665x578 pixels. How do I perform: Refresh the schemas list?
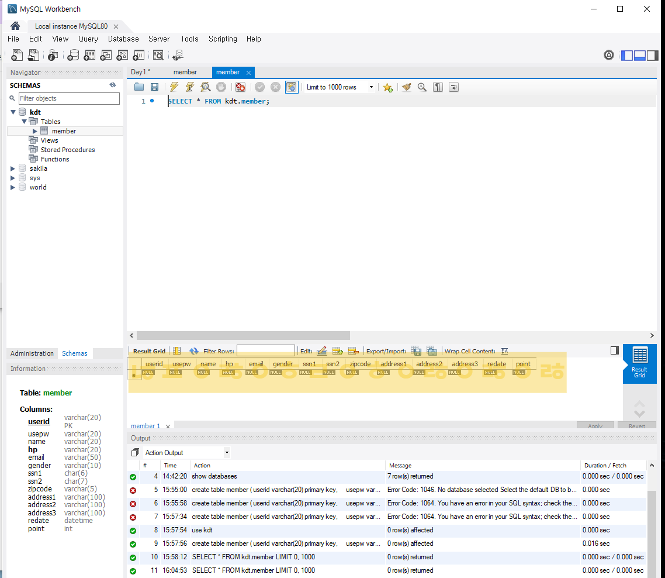113,85
